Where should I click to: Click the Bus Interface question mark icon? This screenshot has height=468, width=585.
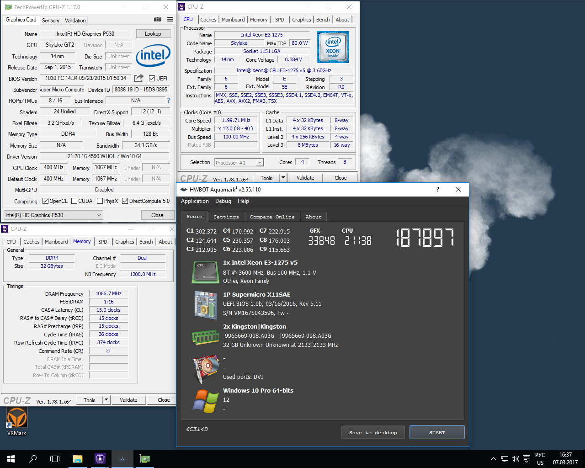coord(169,101)
